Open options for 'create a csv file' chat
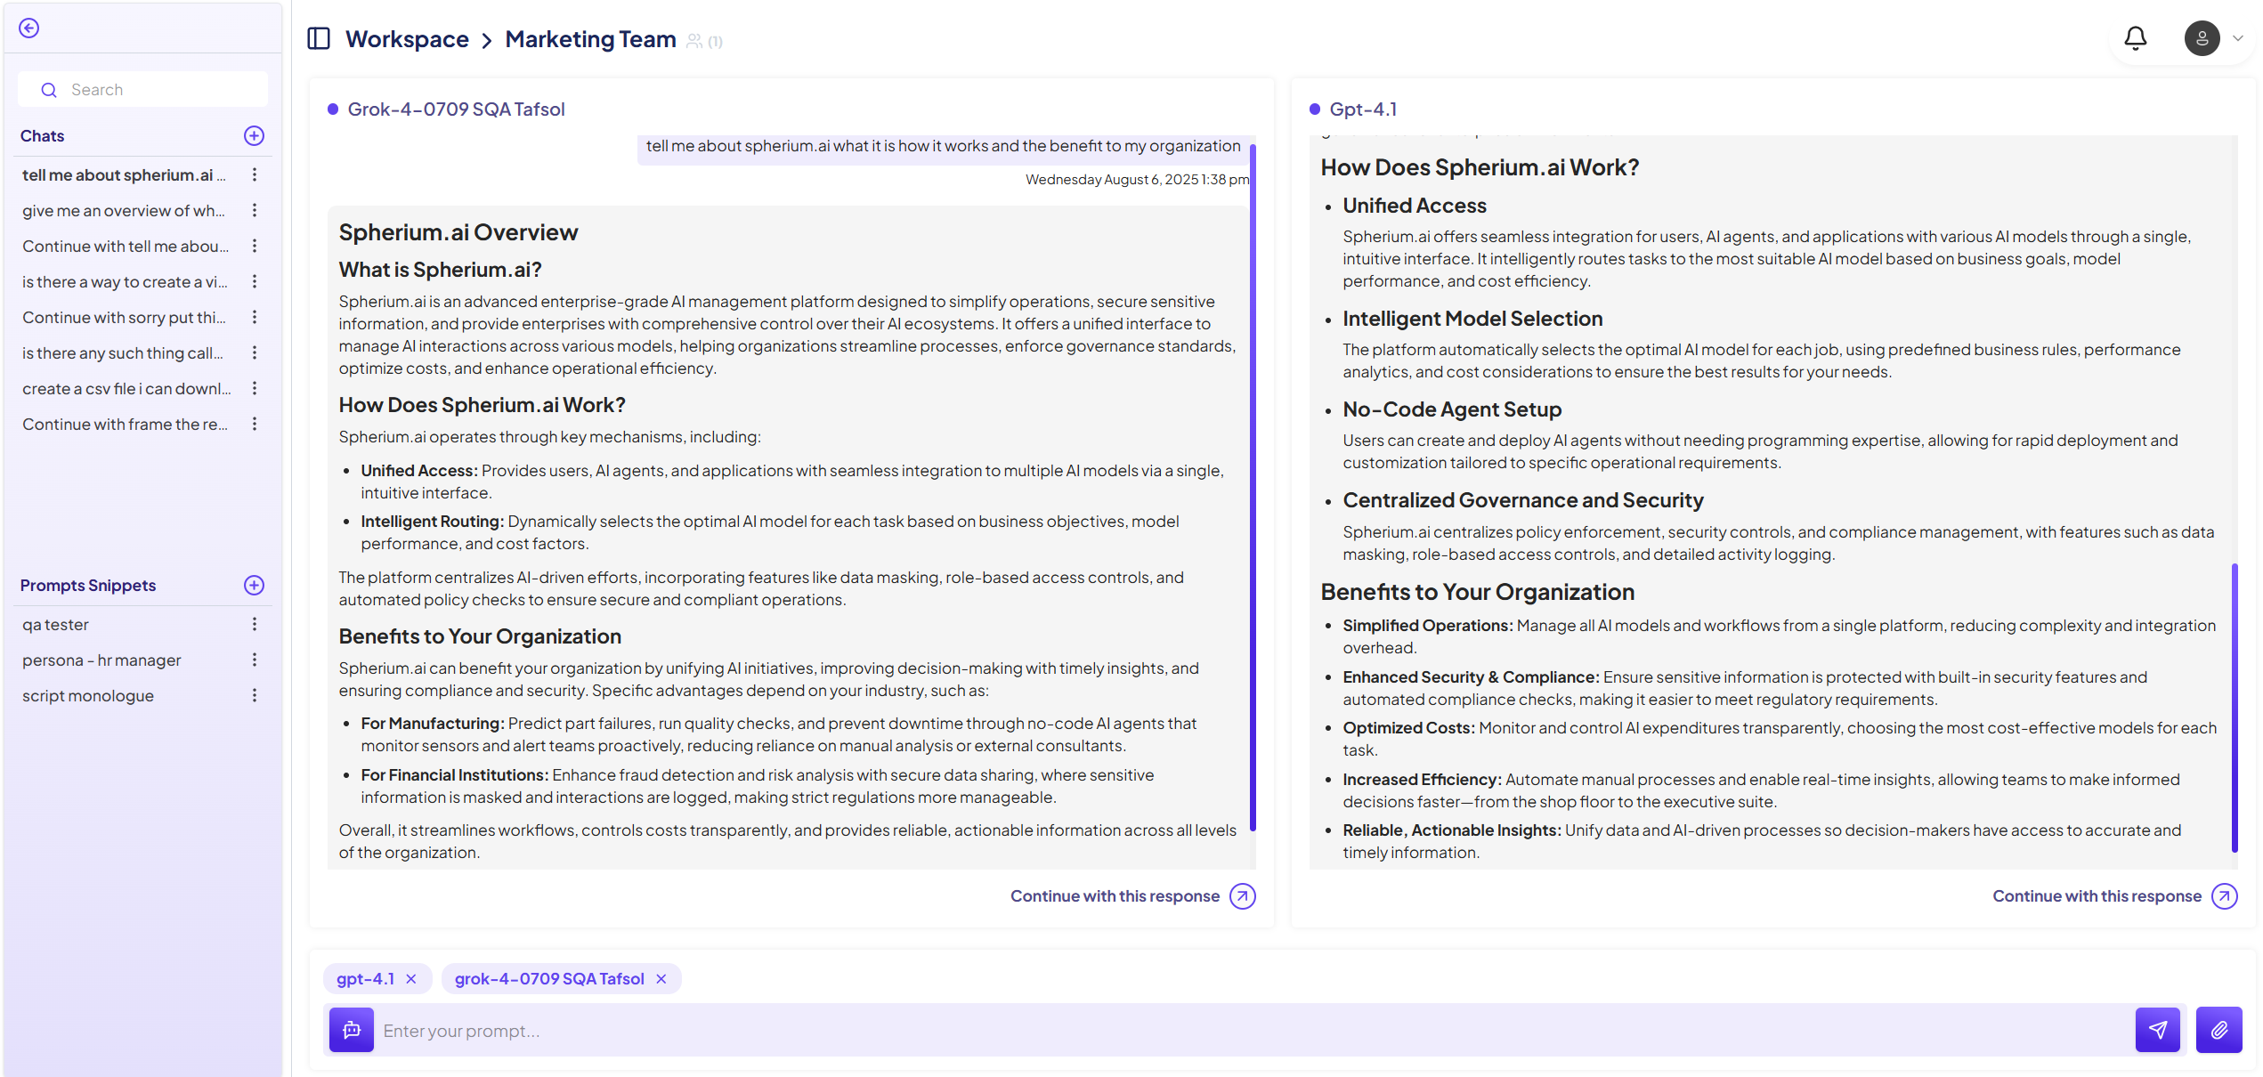This screenshot has width=2263, height=1077. (255, 389)
